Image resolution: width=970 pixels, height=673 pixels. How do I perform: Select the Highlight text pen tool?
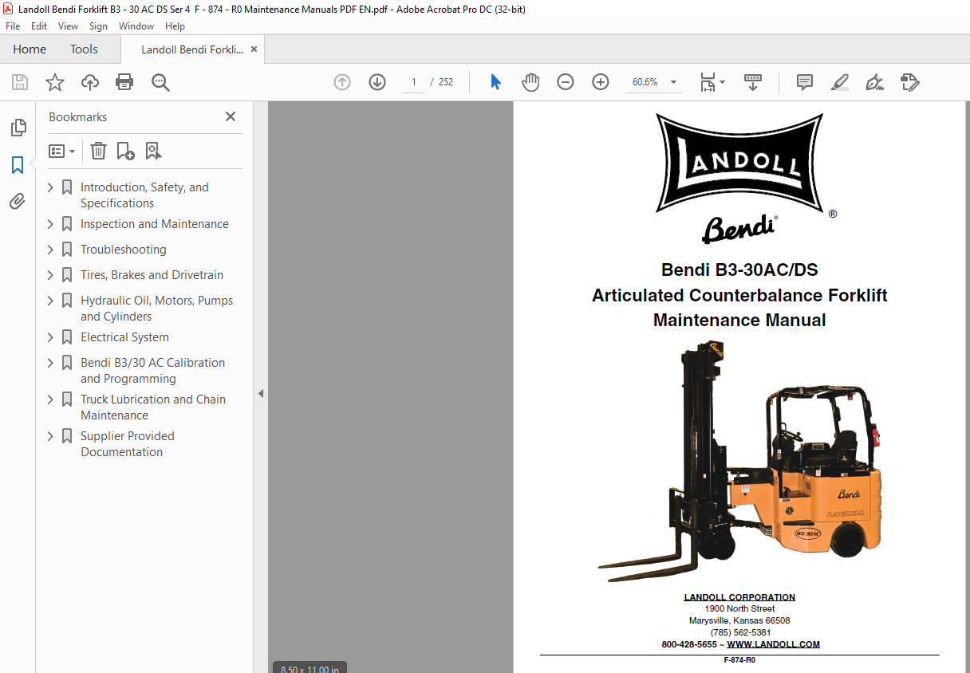coord(839,82)
